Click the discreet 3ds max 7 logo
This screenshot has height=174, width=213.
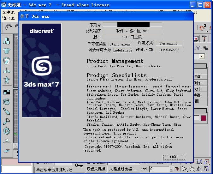click(42, 70)
